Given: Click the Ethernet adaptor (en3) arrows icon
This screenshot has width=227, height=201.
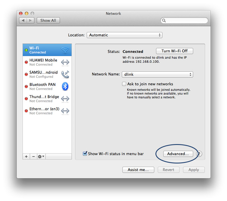Looking at the screenshot, I should click(65, 111).
